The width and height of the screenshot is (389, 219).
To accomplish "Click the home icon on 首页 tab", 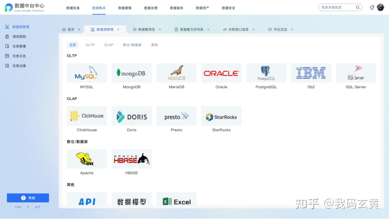I will click(64, 30).
